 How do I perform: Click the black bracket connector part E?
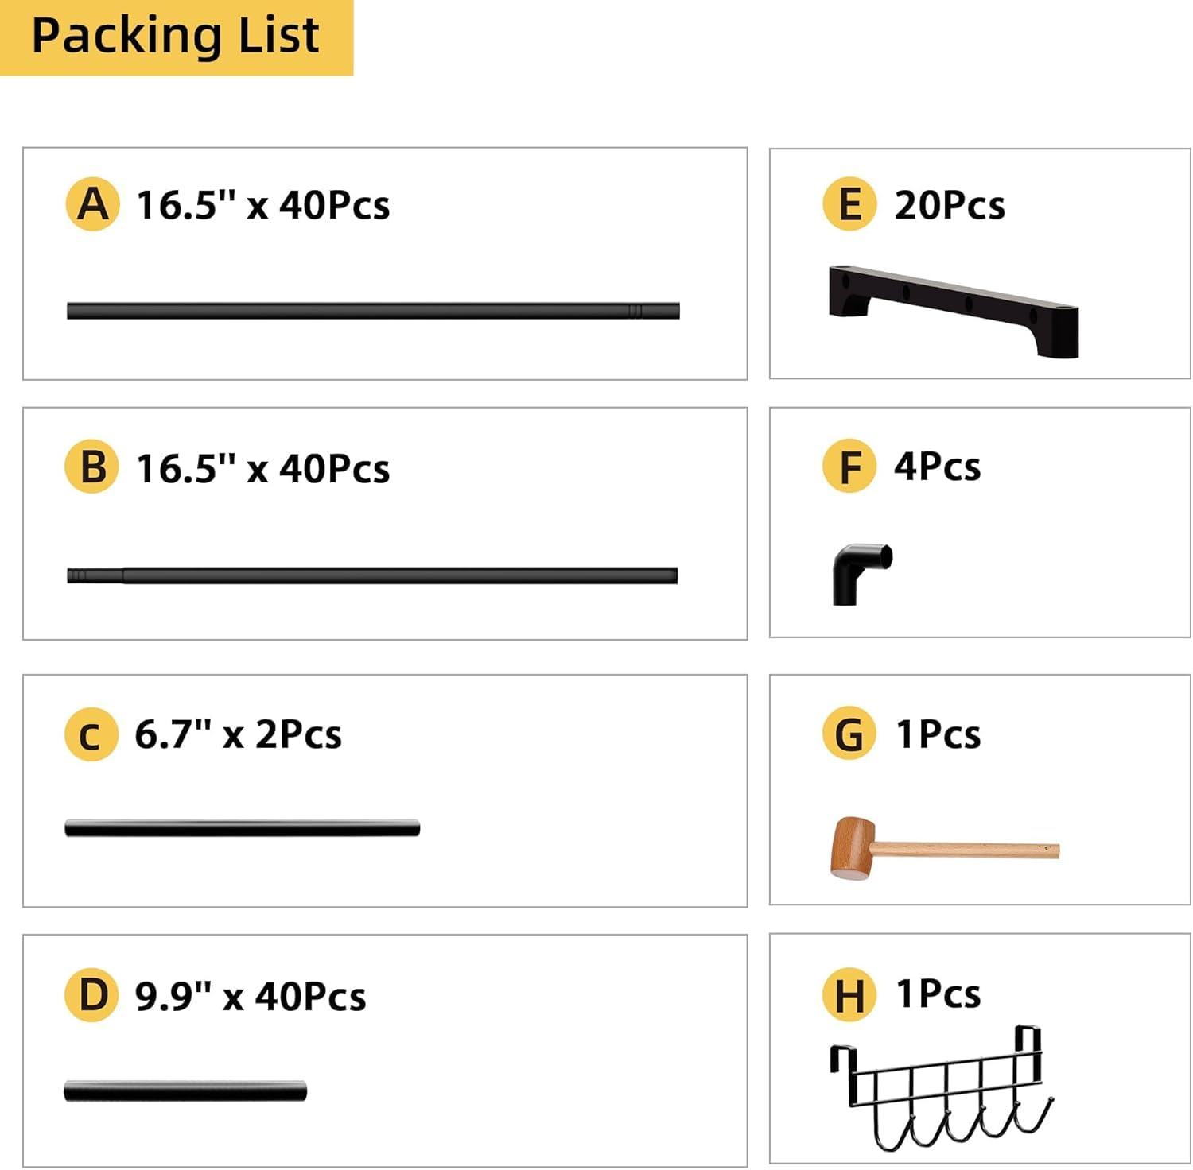953,310
